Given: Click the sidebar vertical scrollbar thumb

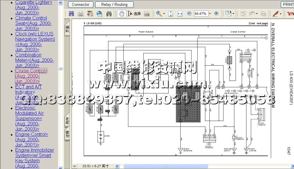Looking at the screenshot, I should 61,69.
